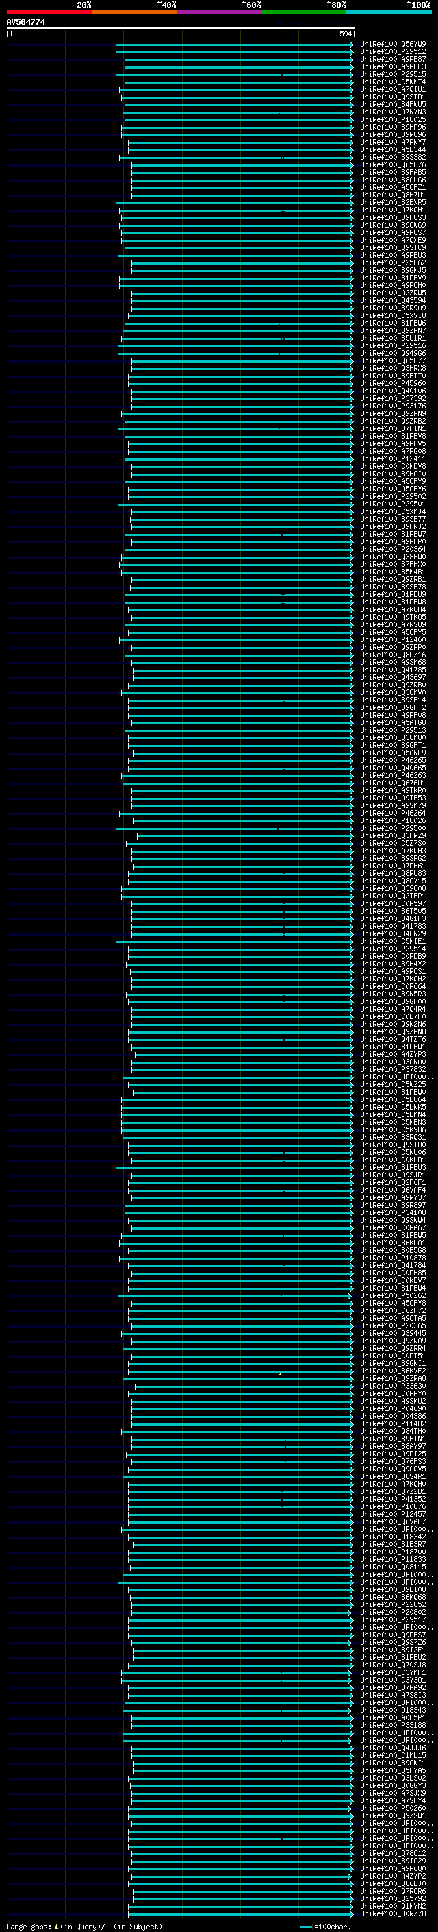Select hit label UniRef100_Q25792
The height and width of the screenshot is (1932, 438).
click(393, 1898)
